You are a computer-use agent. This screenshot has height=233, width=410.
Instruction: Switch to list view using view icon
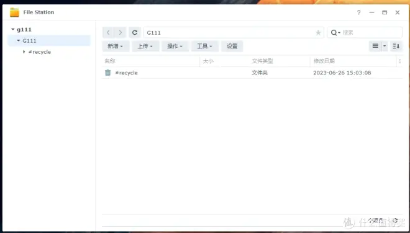click(x=375, y=46)
